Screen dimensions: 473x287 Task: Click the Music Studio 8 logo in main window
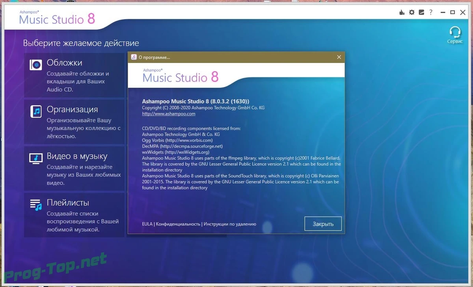click(57, 18)
